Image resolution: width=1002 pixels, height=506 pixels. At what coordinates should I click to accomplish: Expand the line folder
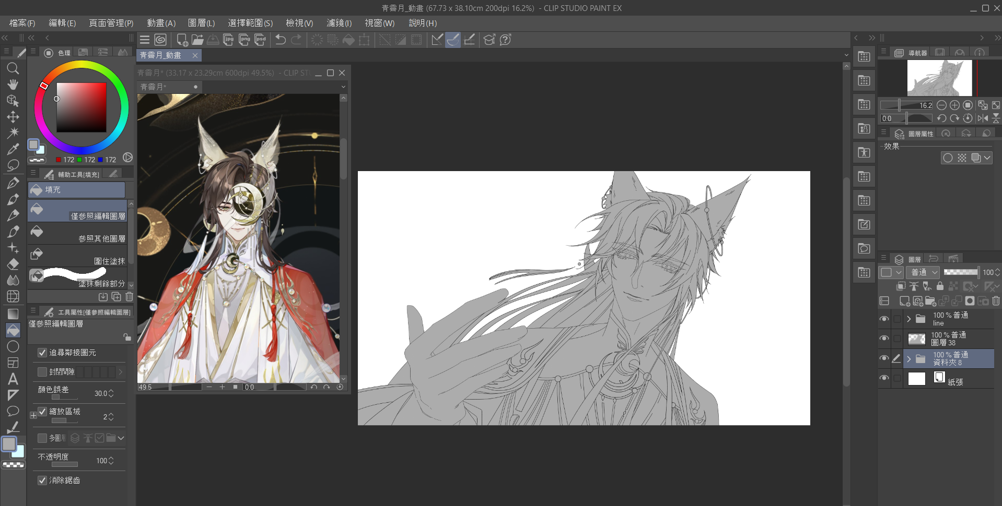point(909,319)
